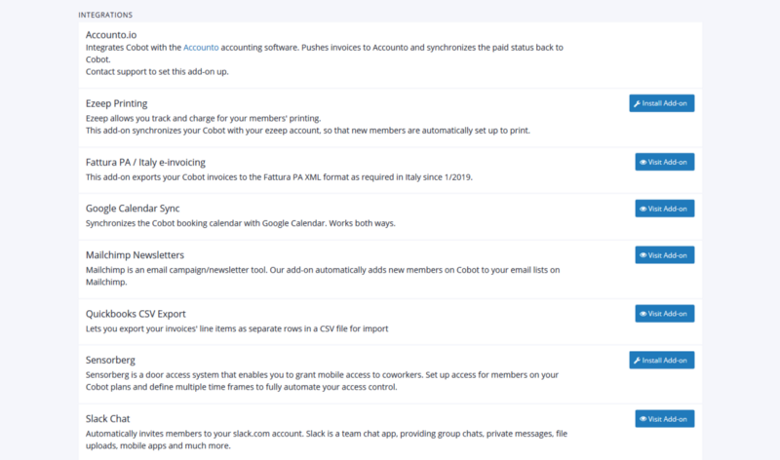Screen dimensions: 780x460
Task: Visit the Fattura PA add-on
Action: click(x=665, y=162)
